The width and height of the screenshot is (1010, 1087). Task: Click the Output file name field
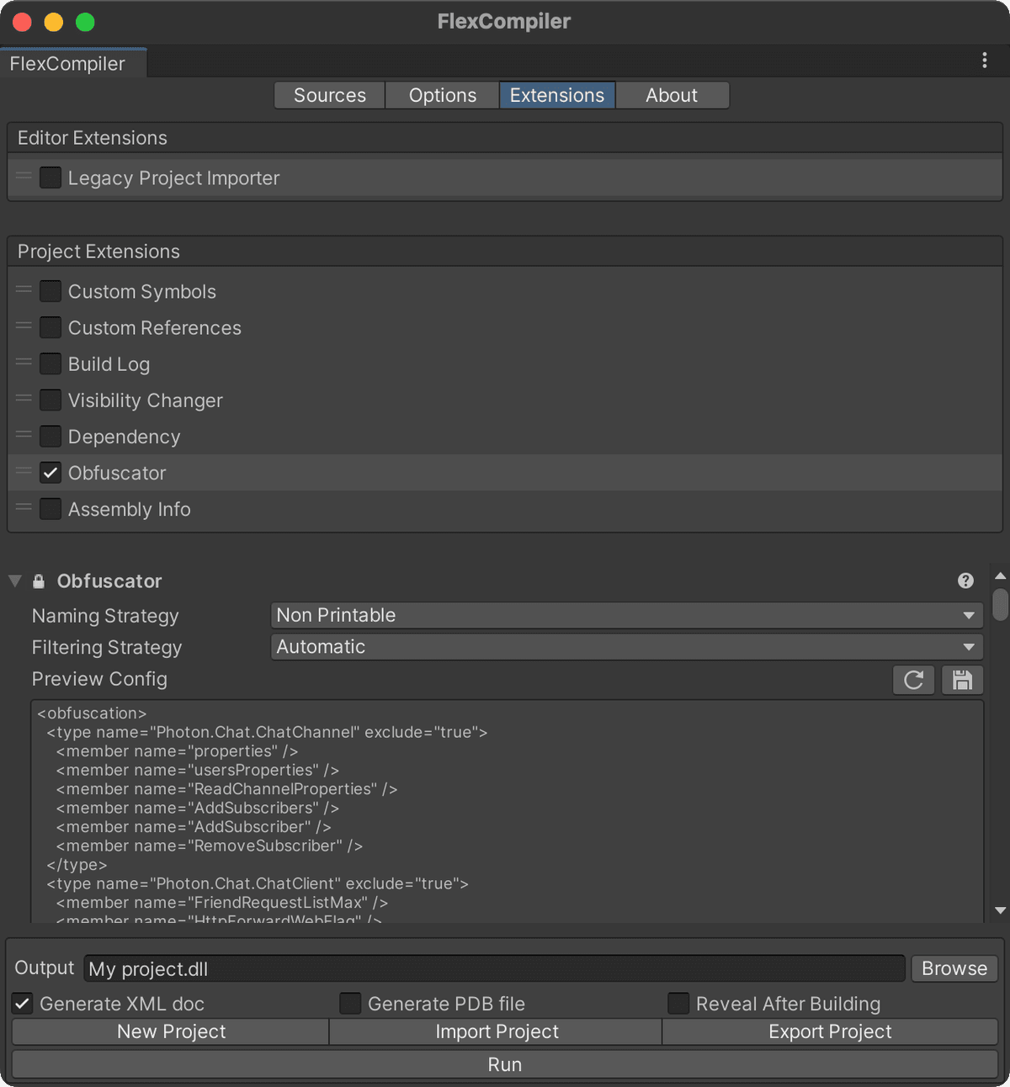(x=495, y=969)
